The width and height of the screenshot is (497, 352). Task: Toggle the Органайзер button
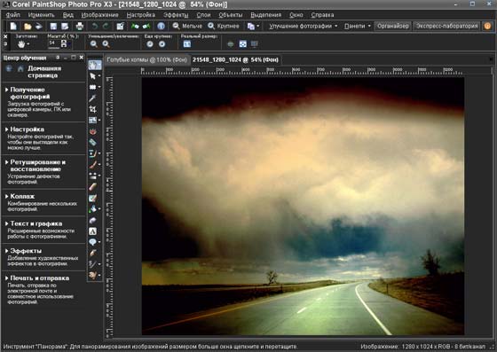392,26
